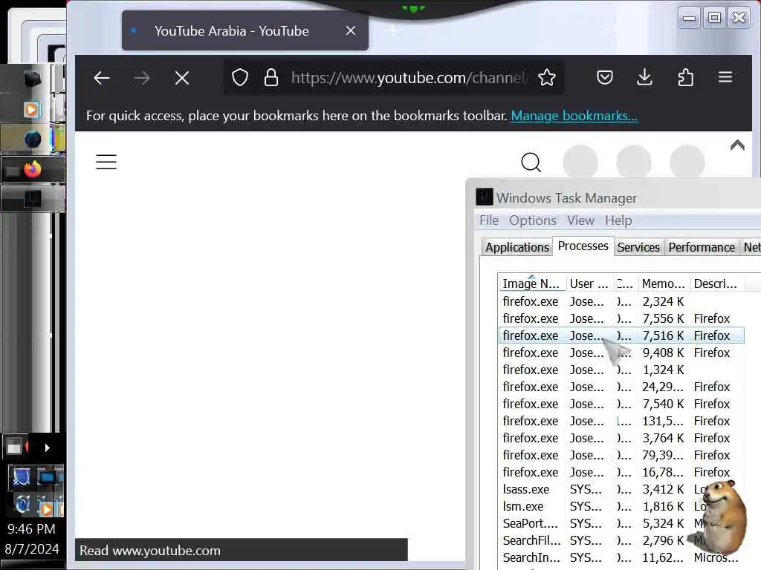Select firefox.exe row using 7,556 K
Screen dimensions: 761x570
[x=621, y=318]
